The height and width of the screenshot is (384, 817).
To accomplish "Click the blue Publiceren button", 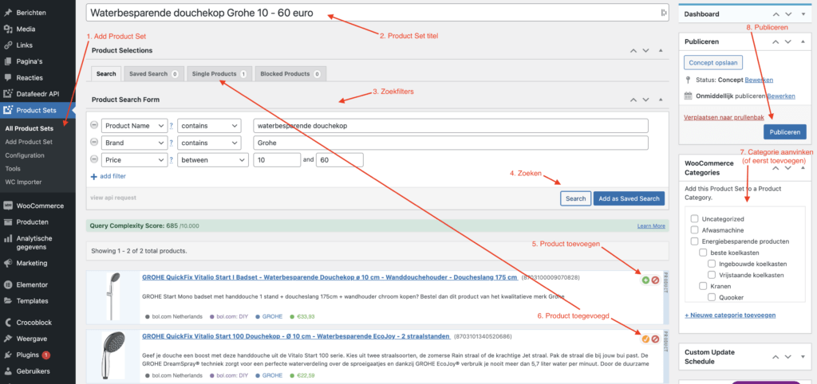I will coord(785,132).
